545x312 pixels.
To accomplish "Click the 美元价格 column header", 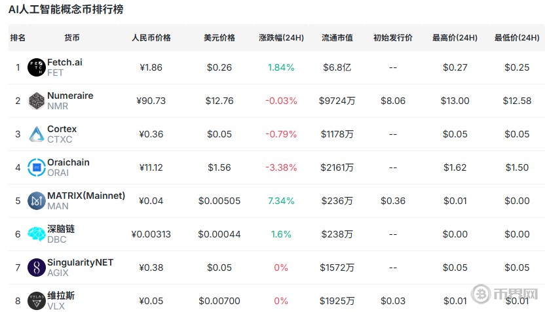I will (x=219, y=38).
